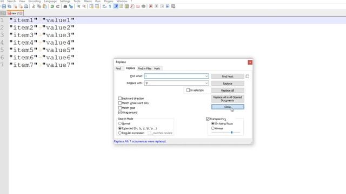Click the Close document toolbar icon

[15, 6]
